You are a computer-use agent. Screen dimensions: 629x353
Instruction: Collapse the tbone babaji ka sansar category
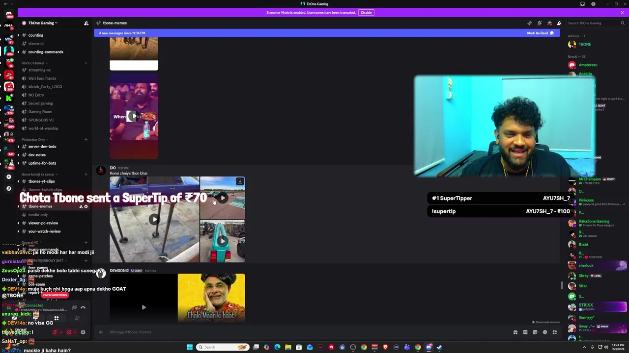(39, 174)
